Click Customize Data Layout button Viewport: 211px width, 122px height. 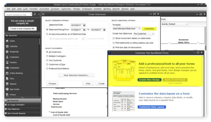click(x=152, y=107)
